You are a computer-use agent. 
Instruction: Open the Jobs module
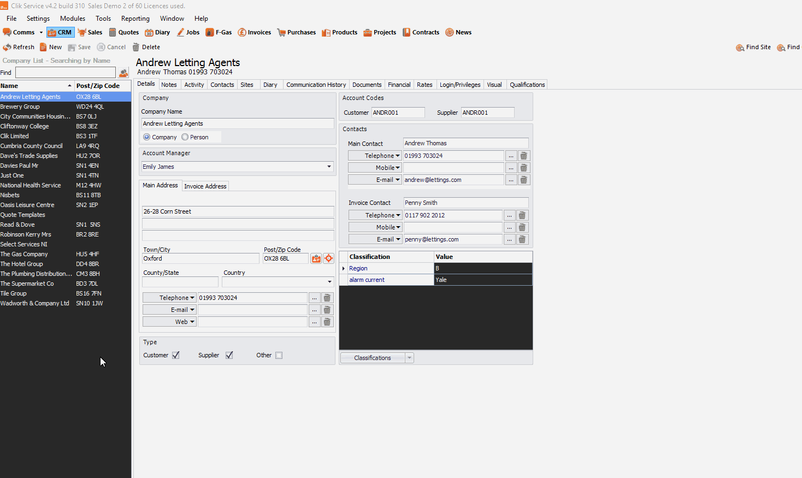(x=188, y=32)
